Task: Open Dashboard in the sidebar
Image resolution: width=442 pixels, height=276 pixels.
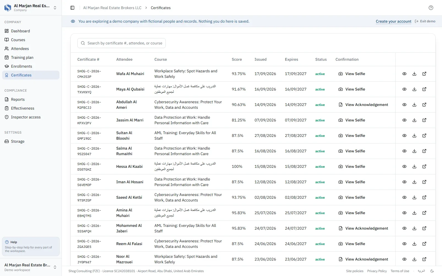Action: click(31, 31)
